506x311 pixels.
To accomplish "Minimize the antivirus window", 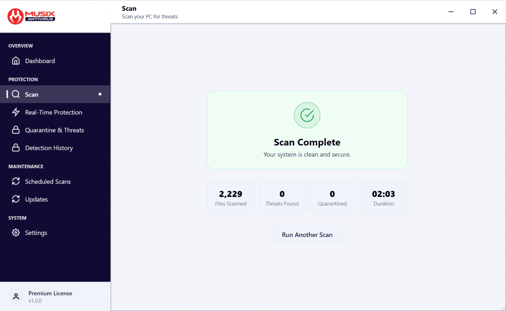I will pyautogui.click(x=451, y=12).
